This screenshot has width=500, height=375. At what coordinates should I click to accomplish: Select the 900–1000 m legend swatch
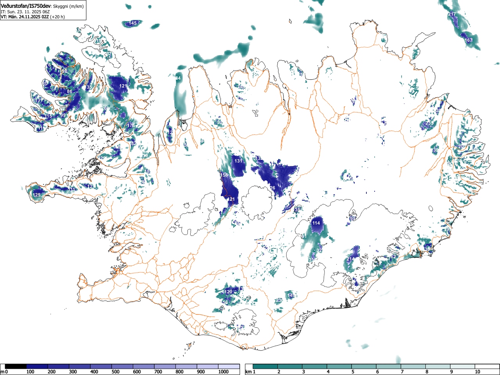point(207,366)
